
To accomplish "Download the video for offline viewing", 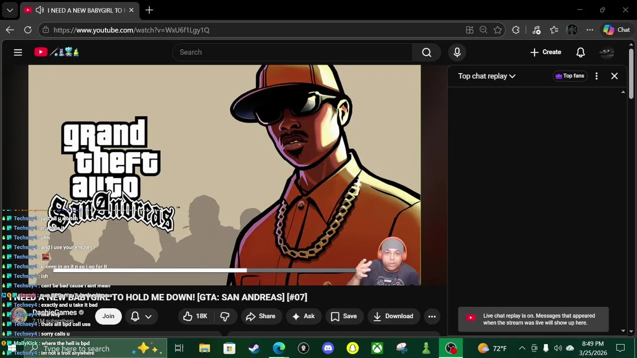I will (x=393, y=316).
